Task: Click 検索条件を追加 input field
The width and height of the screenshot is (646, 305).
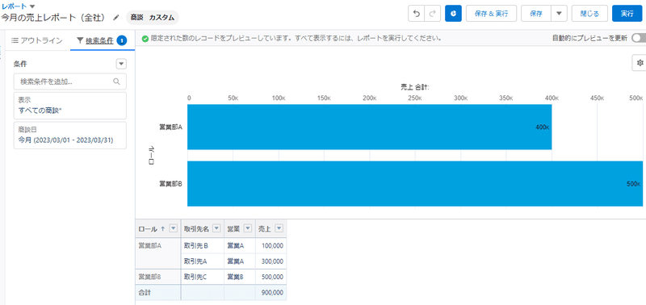Action: [70, 81]
